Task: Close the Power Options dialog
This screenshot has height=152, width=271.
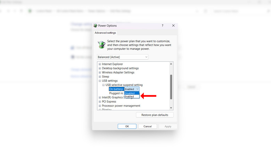Action: 173,26
